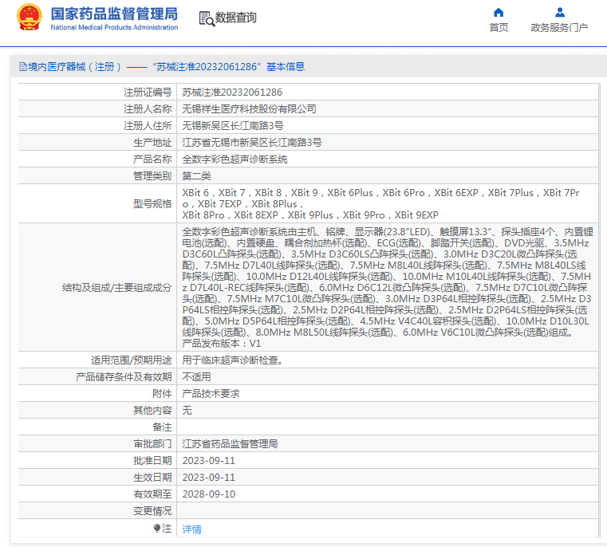Go to 首页 via its text label
This screenshot has width=607, height=547.
pyautogui.click(x=499, y=27)
